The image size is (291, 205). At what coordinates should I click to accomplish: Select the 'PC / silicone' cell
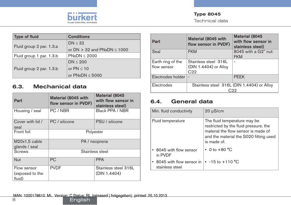(71, 124)
